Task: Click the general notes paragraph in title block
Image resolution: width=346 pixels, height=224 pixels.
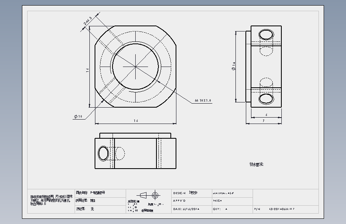Action: click(x=51, y=200)
